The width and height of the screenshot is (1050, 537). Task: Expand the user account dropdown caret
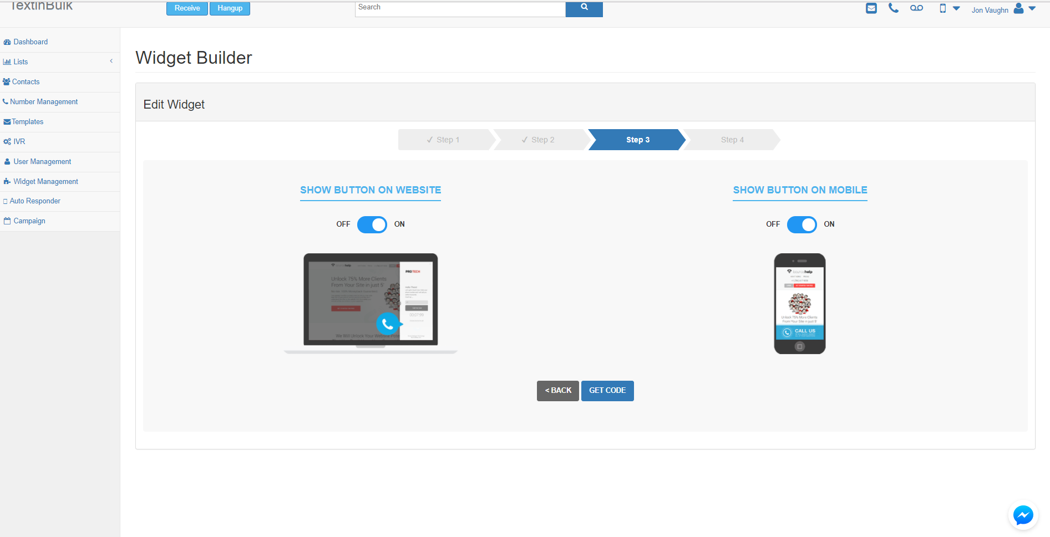[1032, 8]
